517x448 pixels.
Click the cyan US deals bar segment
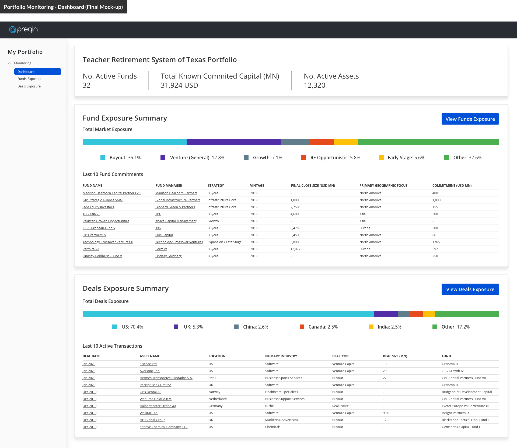coord(229,314)
